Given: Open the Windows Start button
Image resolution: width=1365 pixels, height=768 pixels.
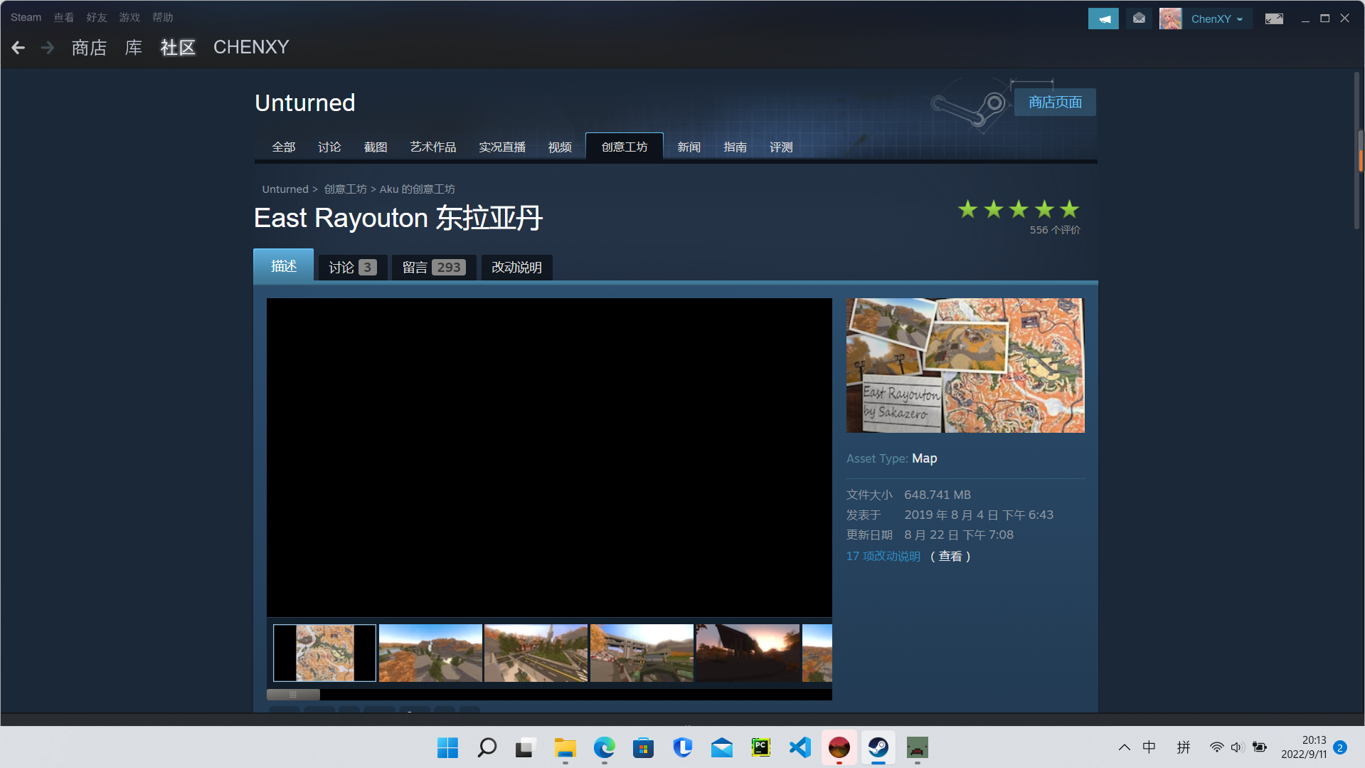Looking at the screenshot, I should tap(447, 747).
